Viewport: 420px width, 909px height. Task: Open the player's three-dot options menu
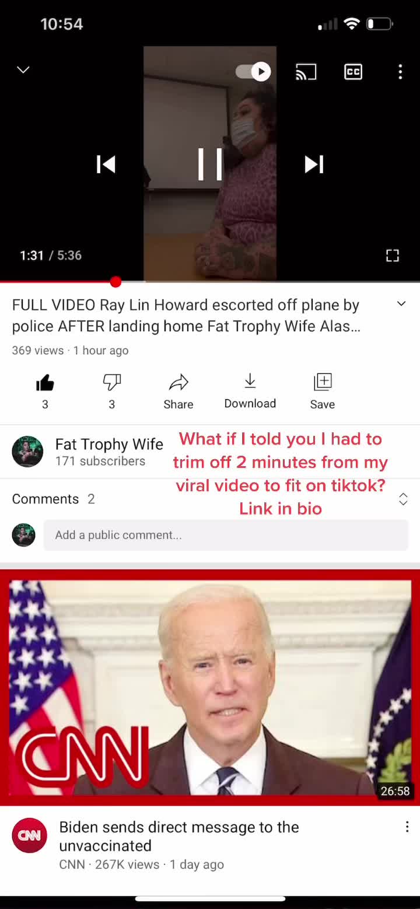pos(400,72)
